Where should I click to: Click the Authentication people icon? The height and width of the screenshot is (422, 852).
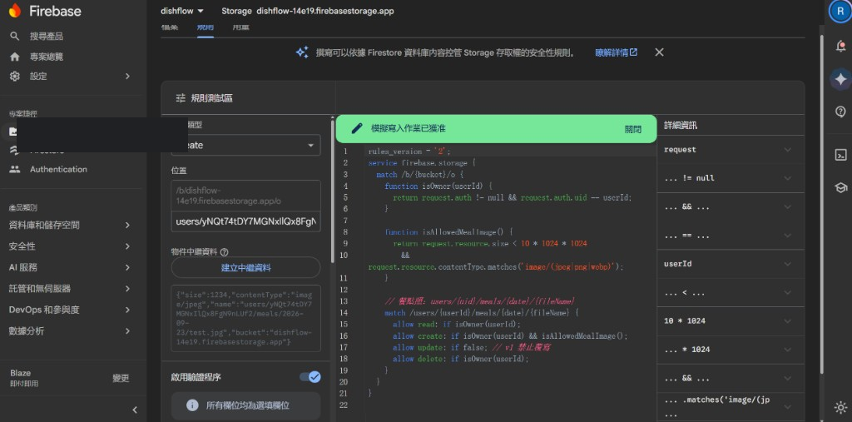[15, 169]
